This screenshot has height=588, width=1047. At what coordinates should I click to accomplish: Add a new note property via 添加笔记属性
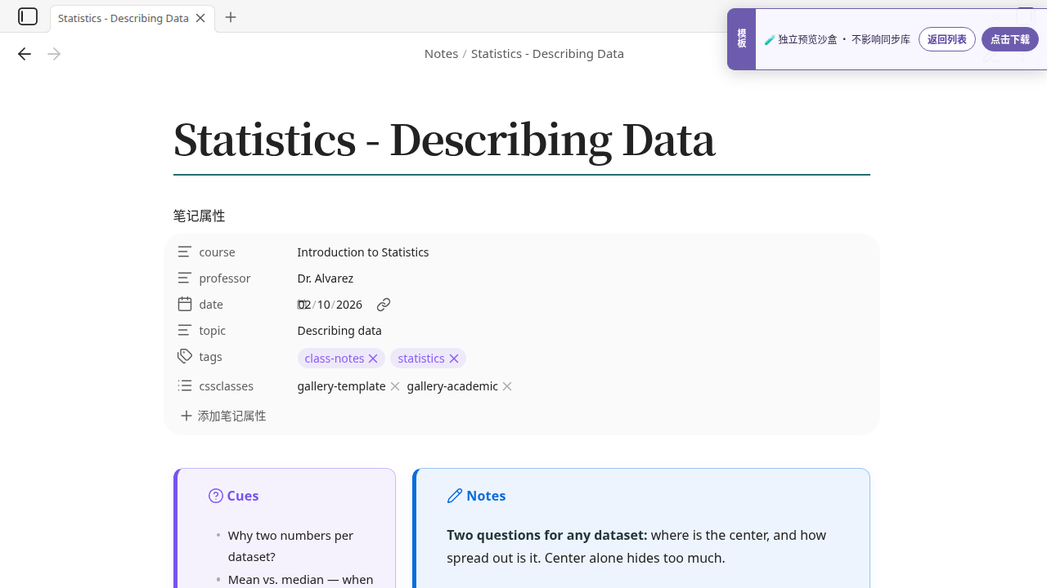pyautogui.click(x=223, y=416)
